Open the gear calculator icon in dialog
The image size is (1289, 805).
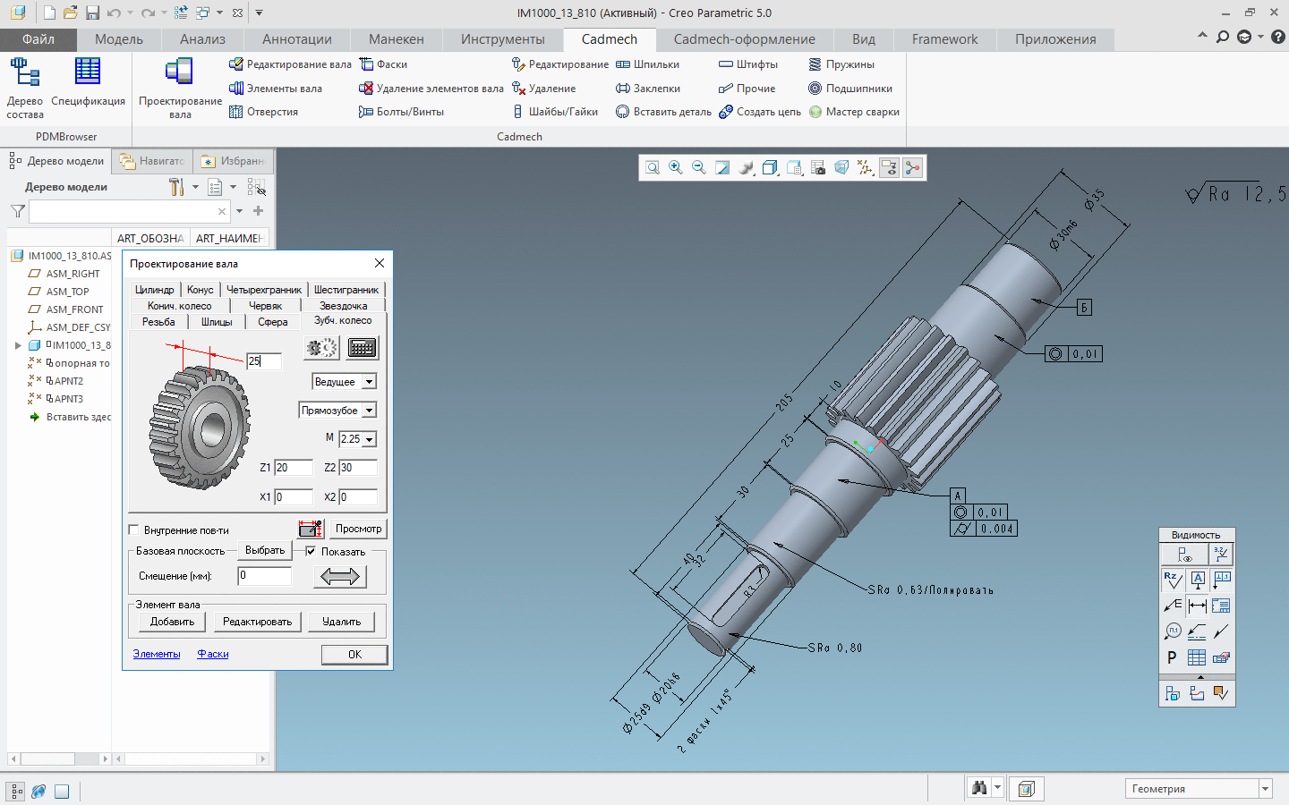pyautogui.click(x=363, y=348)
